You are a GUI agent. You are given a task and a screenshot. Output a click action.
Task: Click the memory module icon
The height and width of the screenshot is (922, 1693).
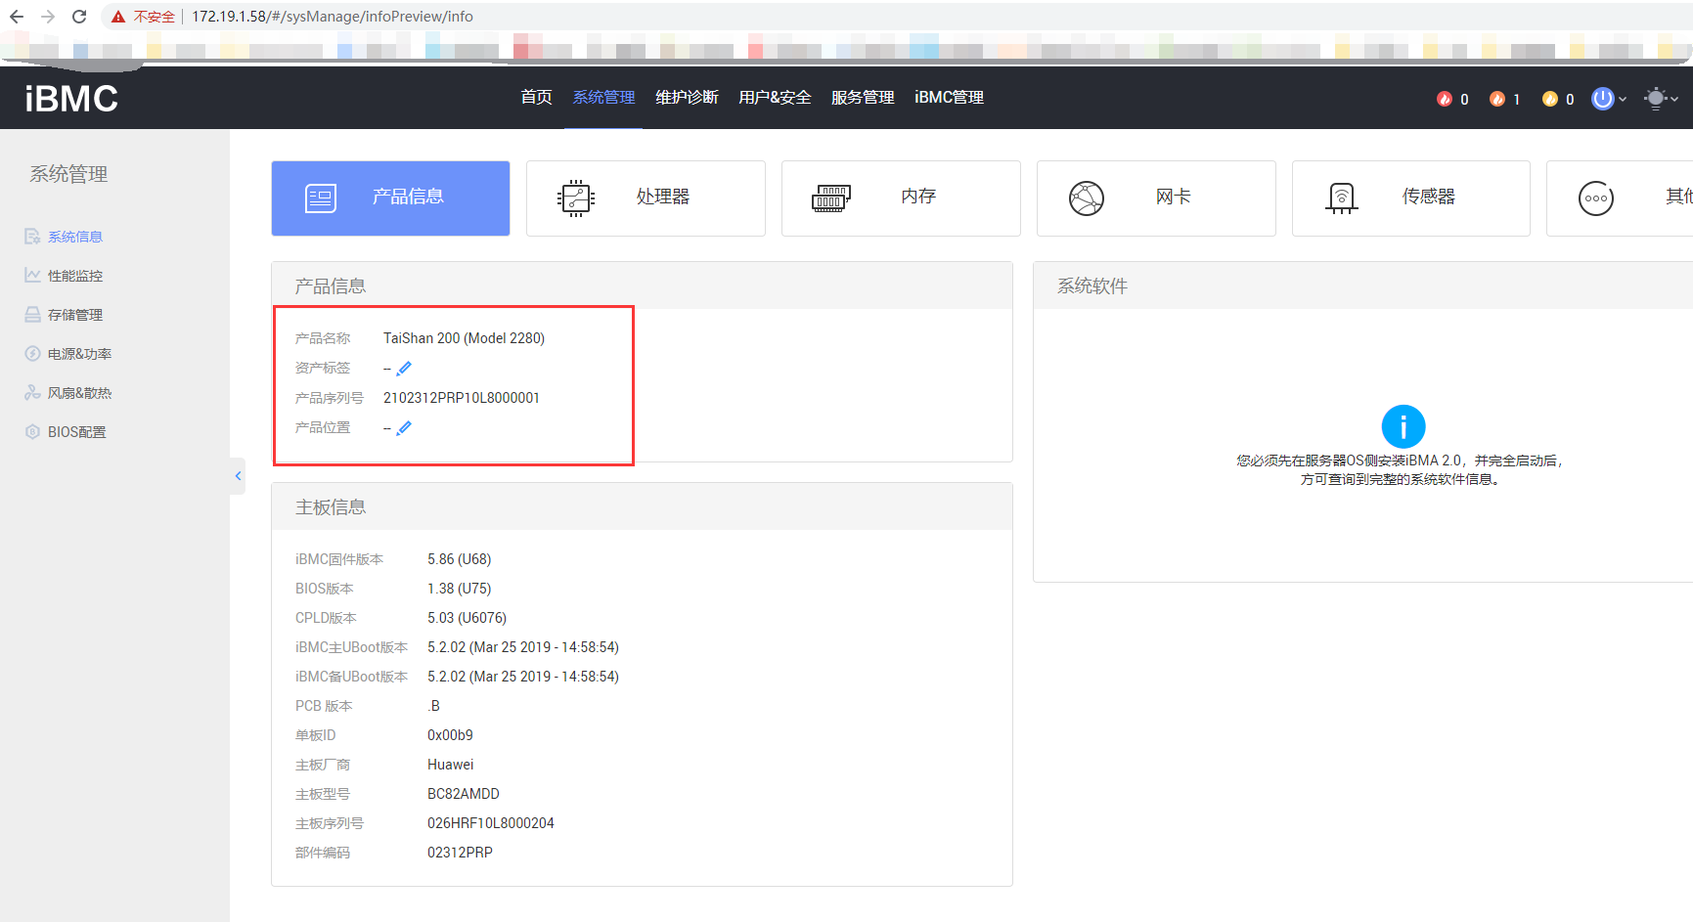click(x=831, y=198)
